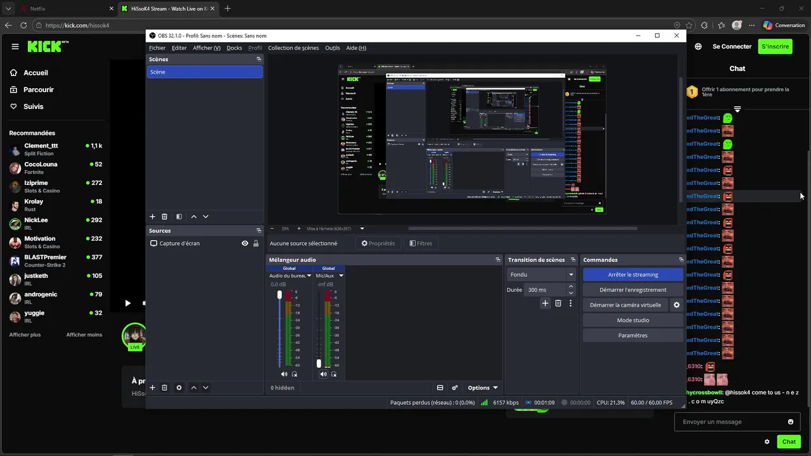Screen dimensions: 811x456
Task: Toggle lock on Capture d'écran source
Action: [256, 243]
